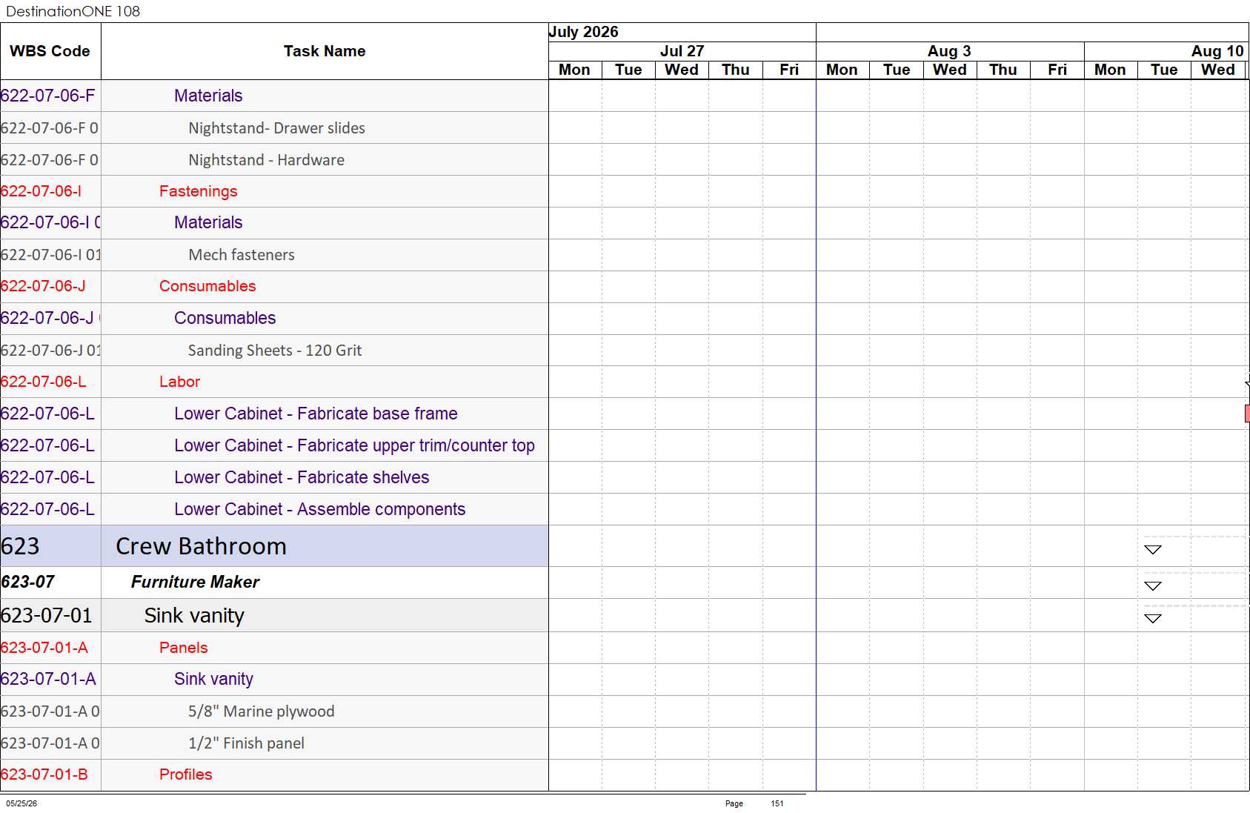The height and width of the screenshot is (813, 1250).
Task: Click the WBS Code column header
Action: tap(50, 51)
